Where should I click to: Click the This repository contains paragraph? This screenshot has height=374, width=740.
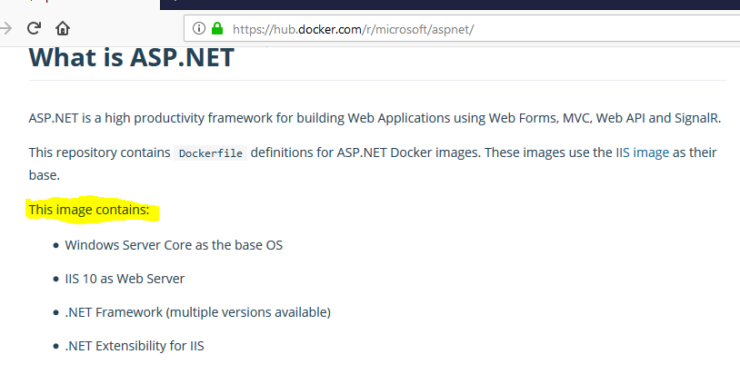[373, 163]
